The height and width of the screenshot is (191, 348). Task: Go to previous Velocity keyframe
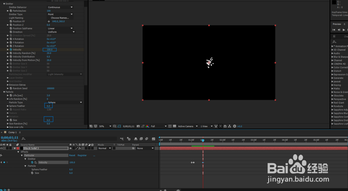pos(1,162)
